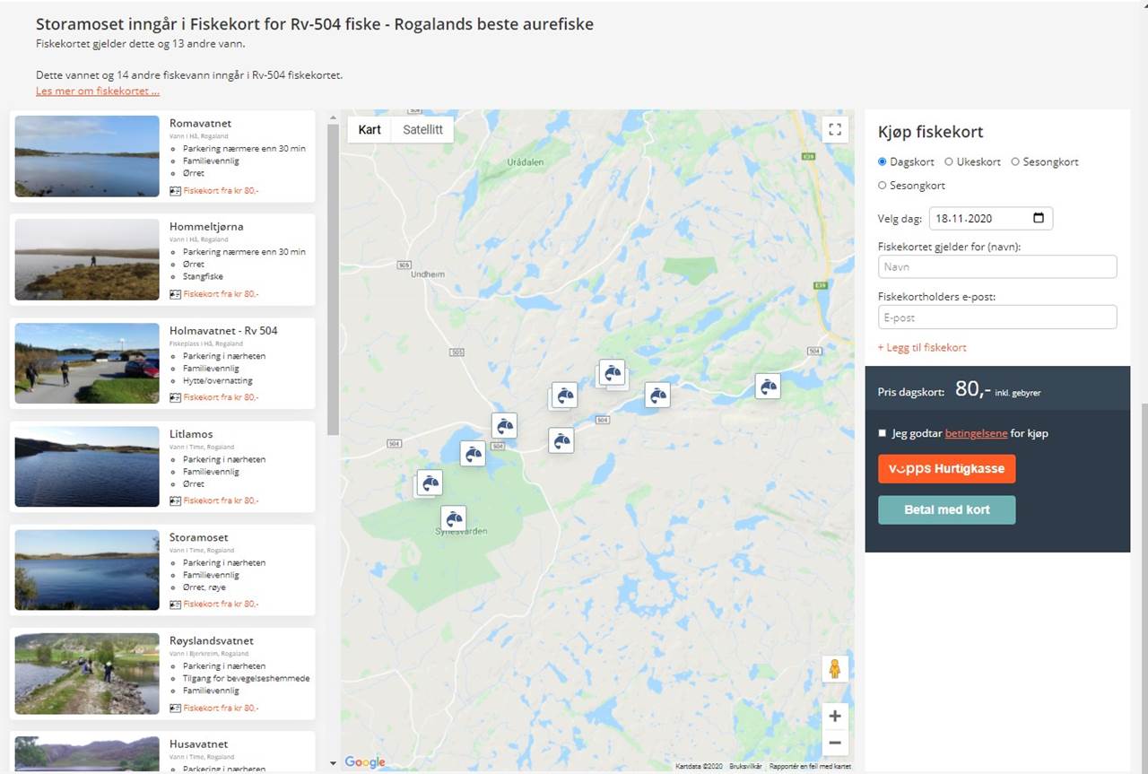Screen dimensions: 1148x774
Task: Click the Holmavatnet - Rv 504 title
Action: [x=223, y=330]
